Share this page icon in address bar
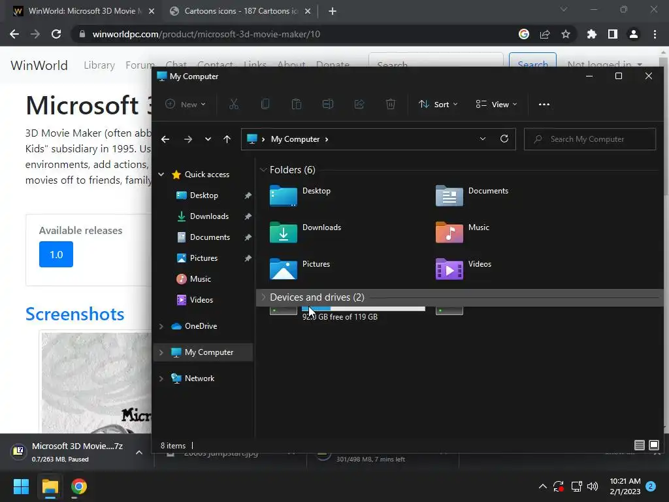This screenshot has width=669, height=502. 545,34
